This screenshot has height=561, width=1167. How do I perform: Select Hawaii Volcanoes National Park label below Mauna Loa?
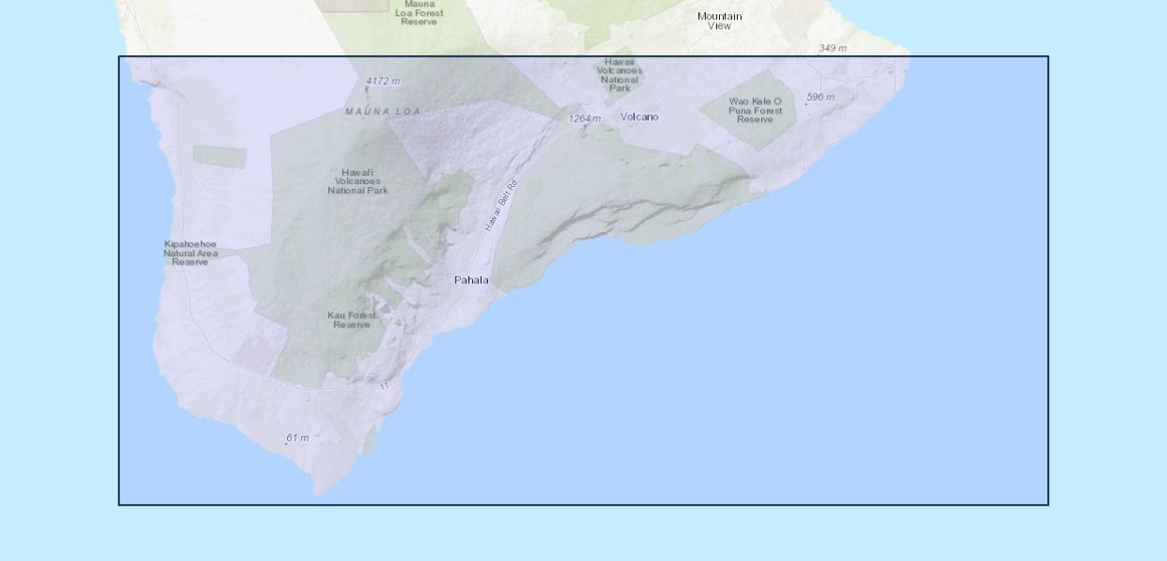pyautogui.click(x=357, y=181)
